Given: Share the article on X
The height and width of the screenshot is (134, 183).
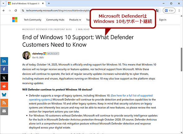Looking at the screenshot, I should (x=4, y=78).
